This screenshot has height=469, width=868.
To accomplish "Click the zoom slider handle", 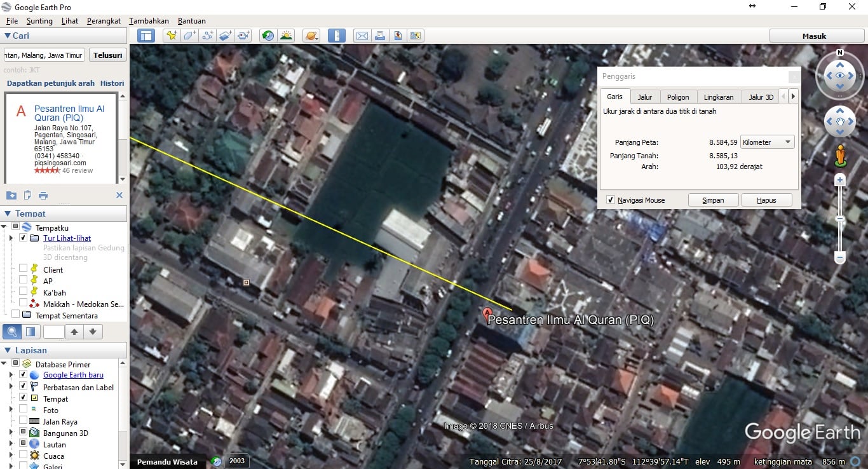I will click(x=840, y=219).
